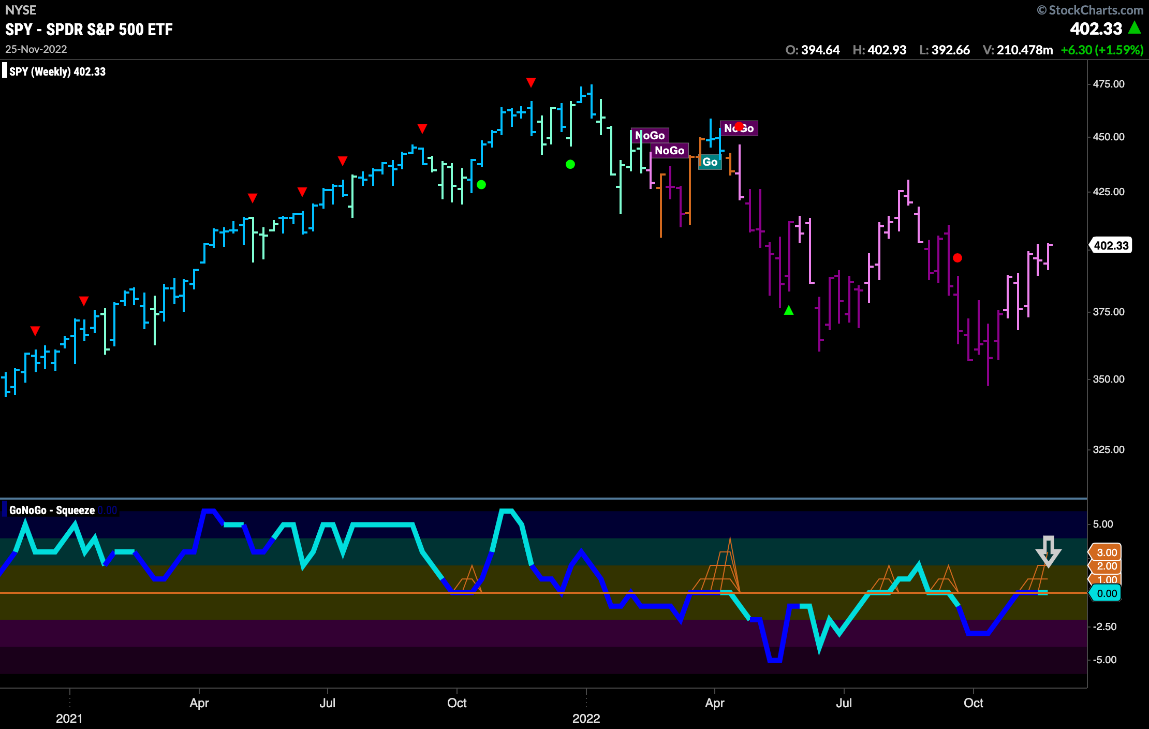The width and height of the screenshot is (1149, 729).
Task: Click the red circle marker in September 2022
Action: tap(958, 258)
